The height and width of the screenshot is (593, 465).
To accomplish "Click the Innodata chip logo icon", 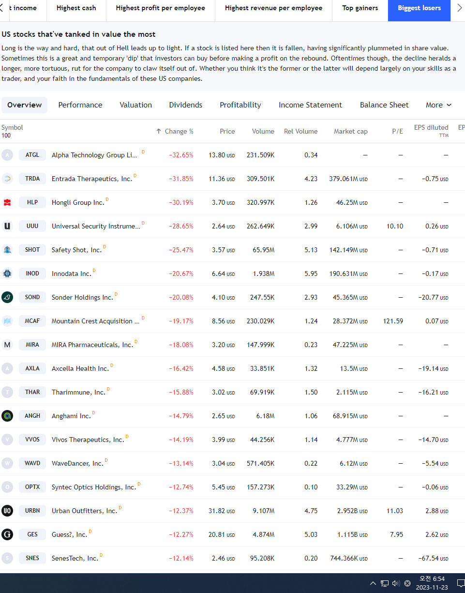I will (x=7, y=274).
